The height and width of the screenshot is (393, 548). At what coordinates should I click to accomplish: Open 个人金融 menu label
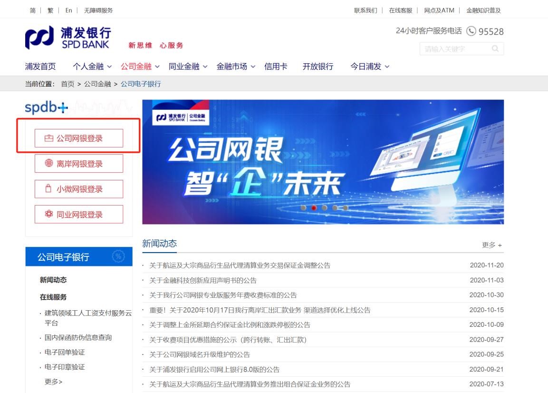tap(88, 67)
